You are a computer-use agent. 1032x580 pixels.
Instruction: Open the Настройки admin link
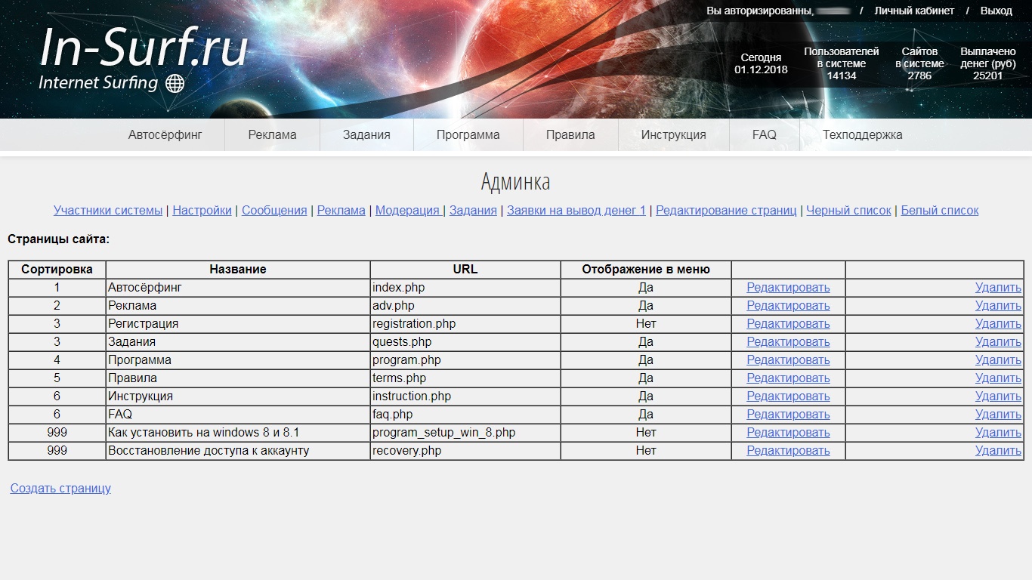202,211
